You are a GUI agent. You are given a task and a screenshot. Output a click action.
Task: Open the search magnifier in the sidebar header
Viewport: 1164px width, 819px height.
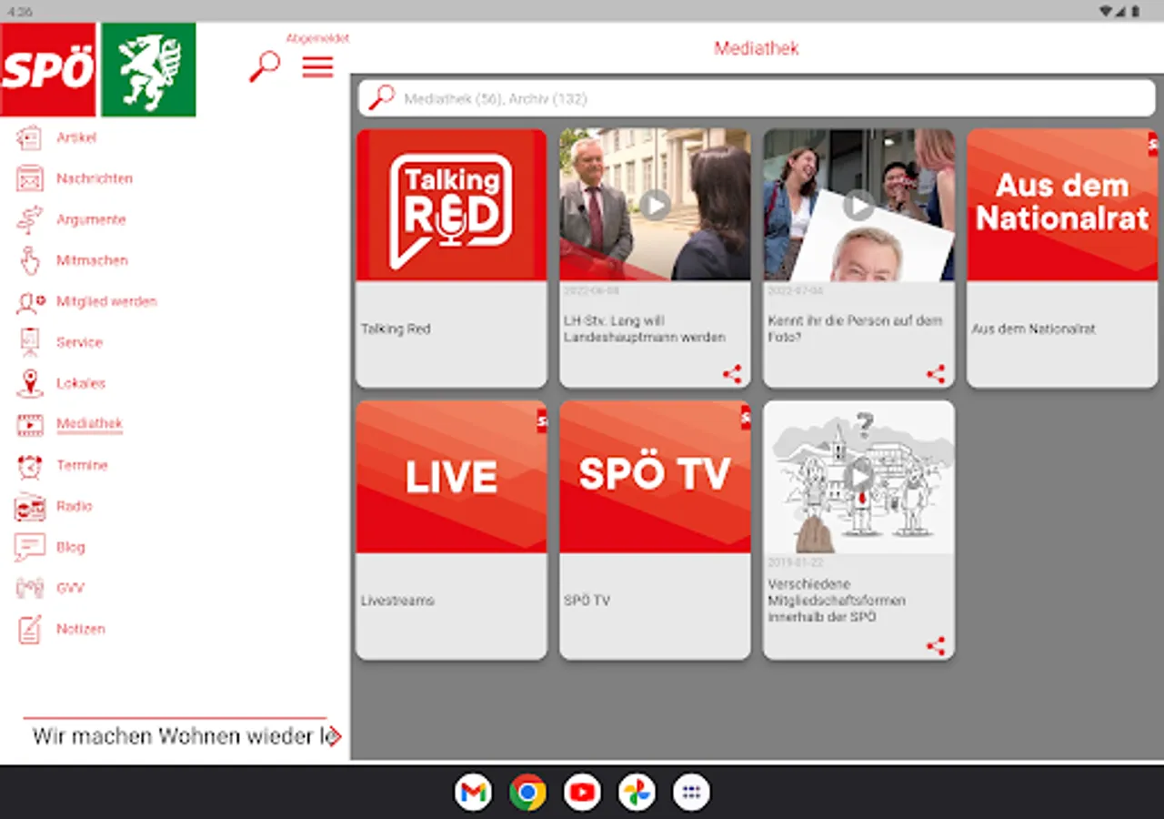point(265,66)
